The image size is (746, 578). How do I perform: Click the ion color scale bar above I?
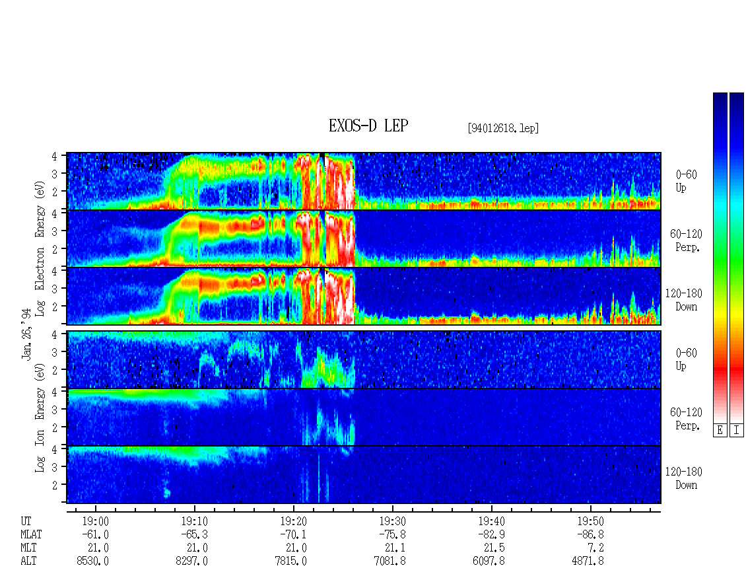coord(737,257)
